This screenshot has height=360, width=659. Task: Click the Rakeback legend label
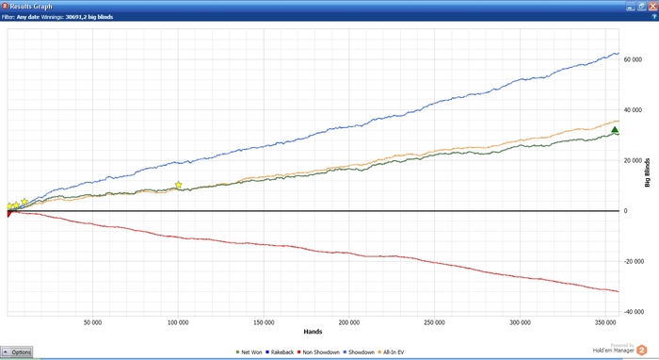[x=282, y=352]
